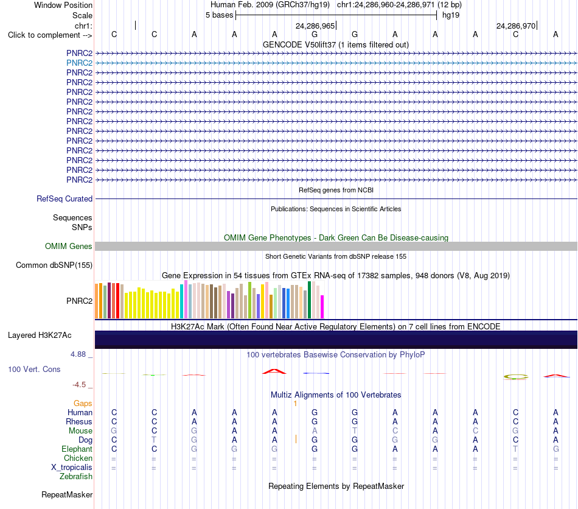The image size is (578, 509).
Task: Click the SNPs track label
Action: (x=82, y=227)
